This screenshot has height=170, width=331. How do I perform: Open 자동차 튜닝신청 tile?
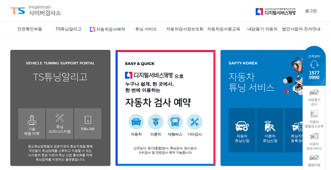242,130
